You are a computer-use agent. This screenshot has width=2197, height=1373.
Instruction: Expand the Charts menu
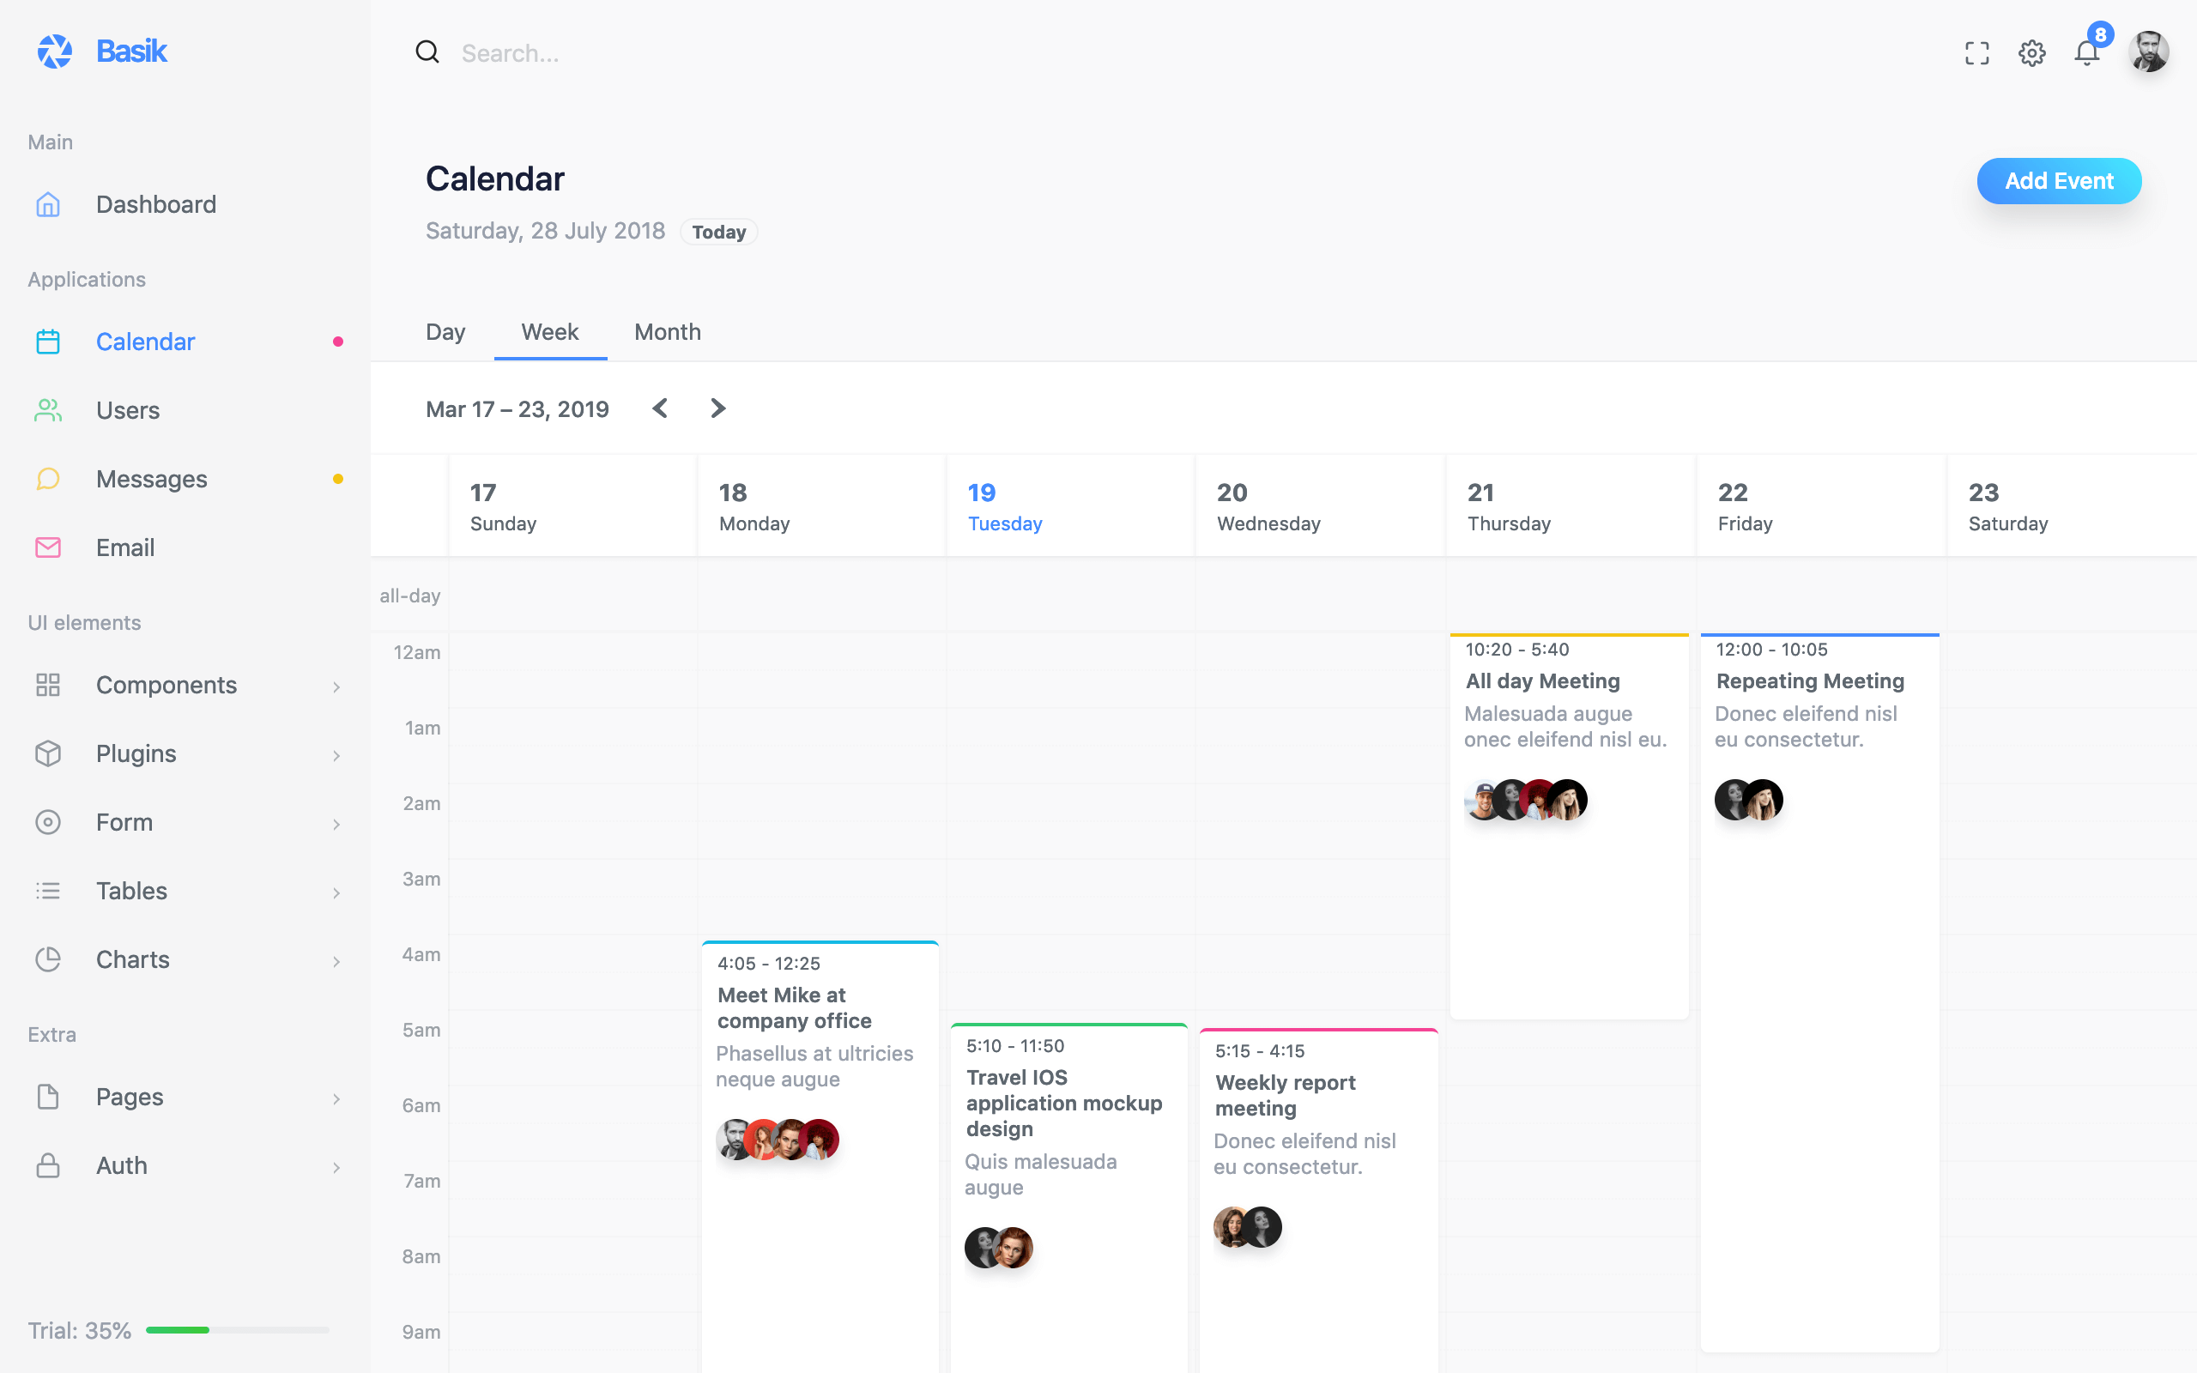131,959
